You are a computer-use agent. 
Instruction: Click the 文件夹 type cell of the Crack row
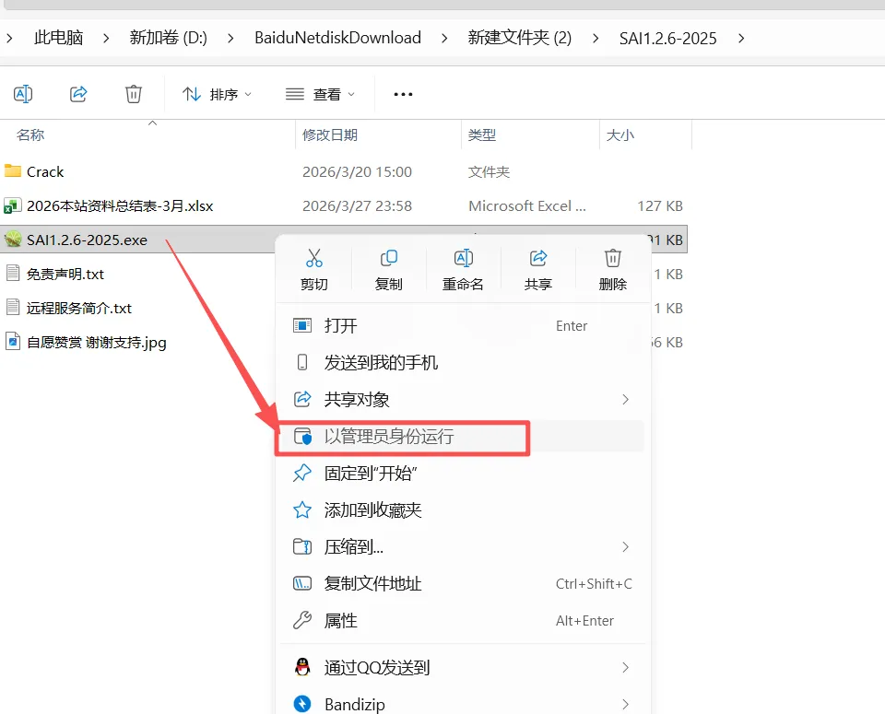coord(489,171)
